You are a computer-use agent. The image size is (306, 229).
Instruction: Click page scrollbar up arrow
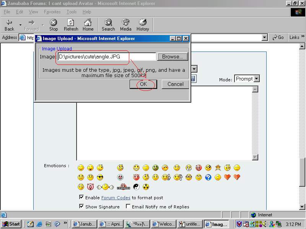(x=302, y=46)
